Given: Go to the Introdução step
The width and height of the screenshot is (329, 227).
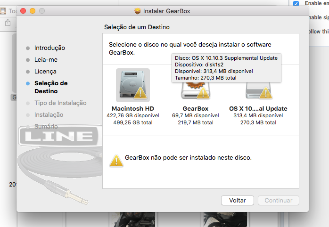Looking at the screenshot, I should click(x=49, y=48).
